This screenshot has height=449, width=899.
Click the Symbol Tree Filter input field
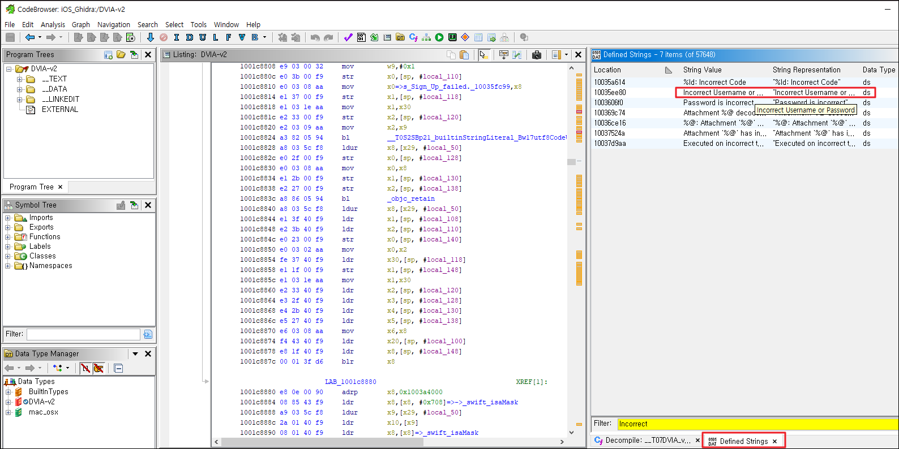83,334
